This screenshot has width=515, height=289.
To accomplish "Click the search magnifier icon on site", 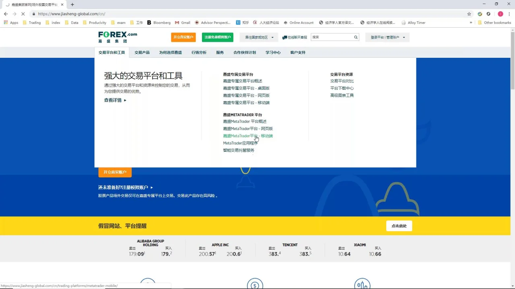I will (356, 37).
